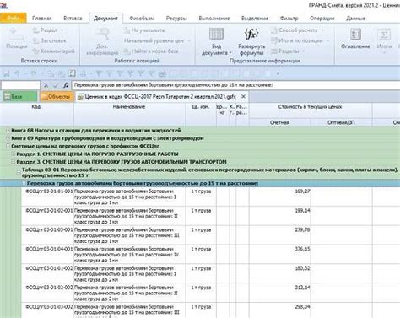Click the Ед. изм. column header
The width and height of the screenshot is (400, 318).
click(201, 114)
